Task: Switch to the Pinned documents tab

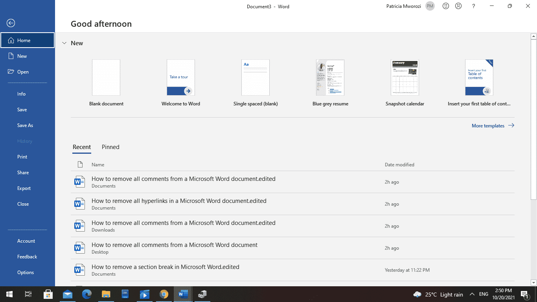Action: pyautogui.click(x=110, y=147)
